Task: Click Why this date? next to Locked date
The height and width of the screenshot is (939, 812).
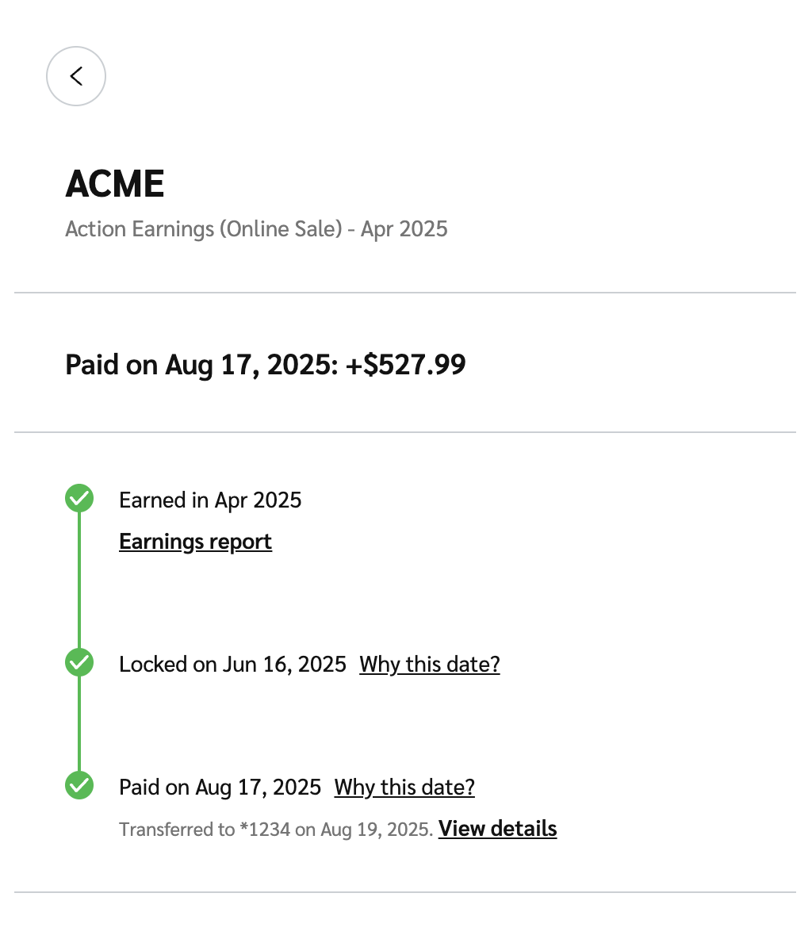Action: pyautogui.click(x=429, y=664)
